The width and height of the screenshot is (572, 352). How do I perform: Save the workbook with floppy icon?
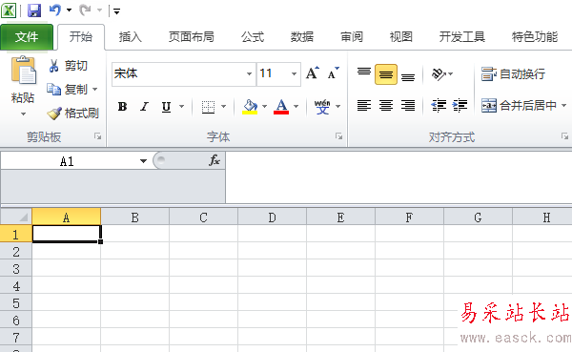pos(34,10)
